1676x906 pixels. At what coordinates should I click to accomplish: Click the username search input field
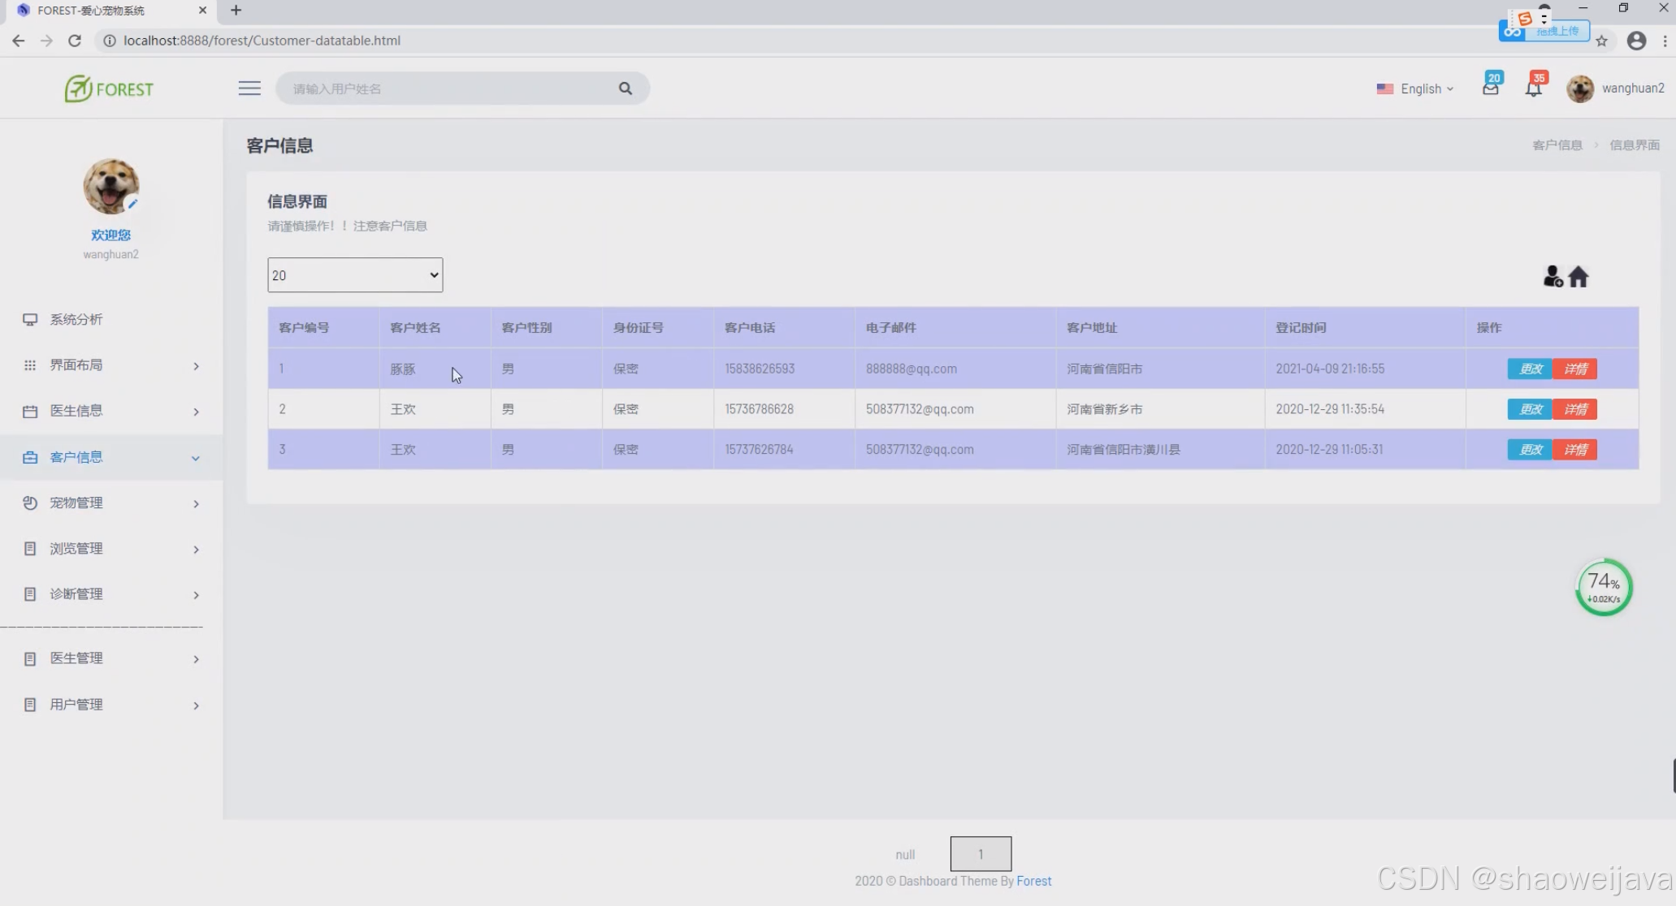pos(447,88)
